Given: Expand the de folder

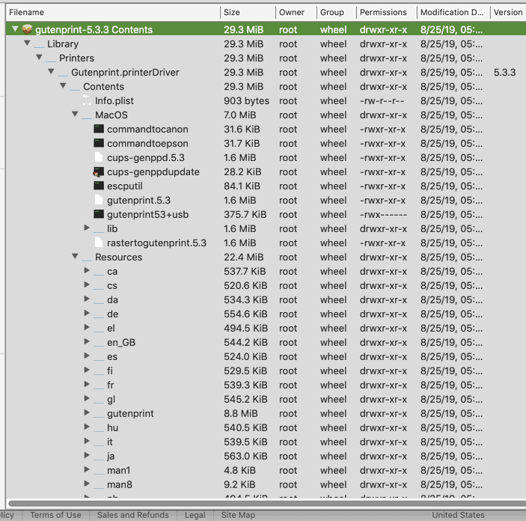Looking at the screenshot, I should (87, 313).
